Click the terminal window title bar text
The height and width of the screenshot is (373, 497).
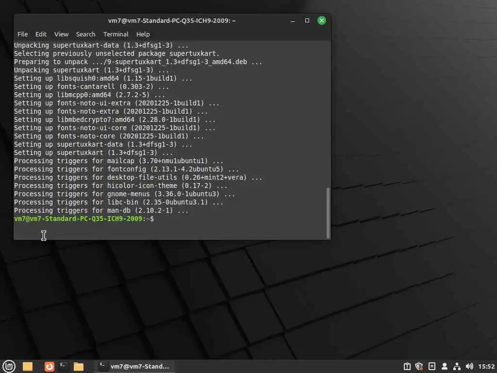coord(172,20)
